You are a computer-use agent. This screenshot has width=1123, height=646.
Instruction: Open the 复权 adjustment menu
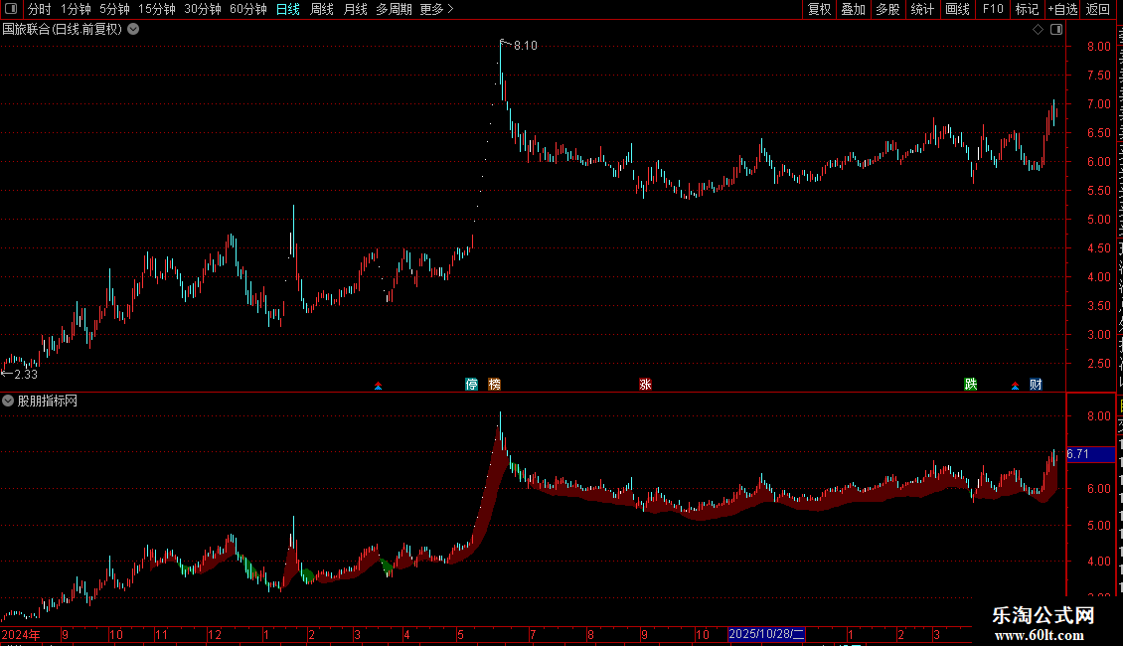[x=819, y=9]
